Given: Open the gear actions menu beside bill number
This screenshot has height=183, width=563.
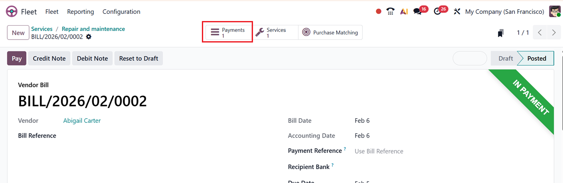Looking at the screenshot, I should coord(88,37).
